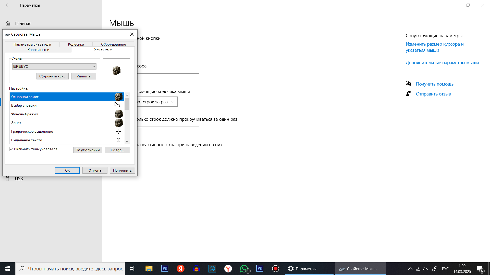490x275 pixels.
Task: Click pointer list scrollbar up arrow
Action: [127, 95]
